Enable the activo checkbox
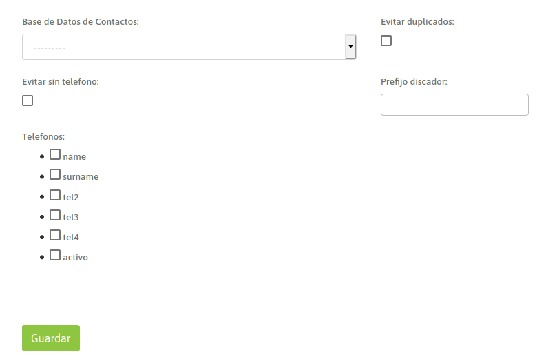The image size is (557, 363). [x=55, y=255]
